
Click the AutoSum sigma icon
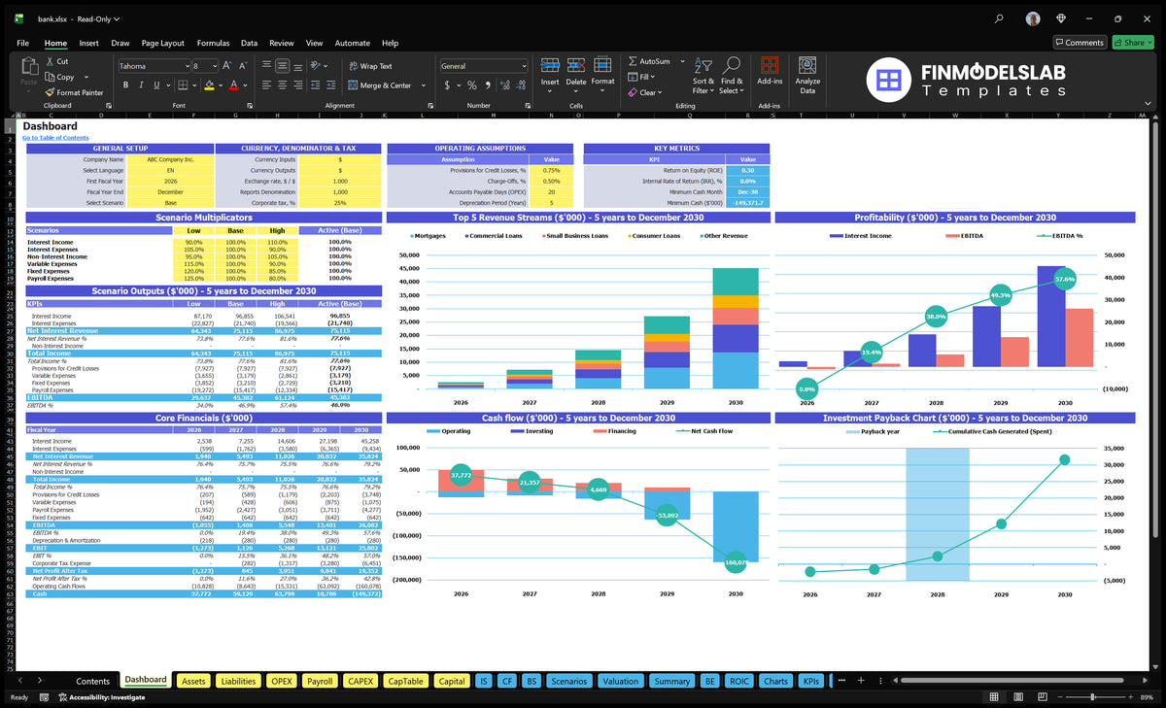click(x=633, y=61)
